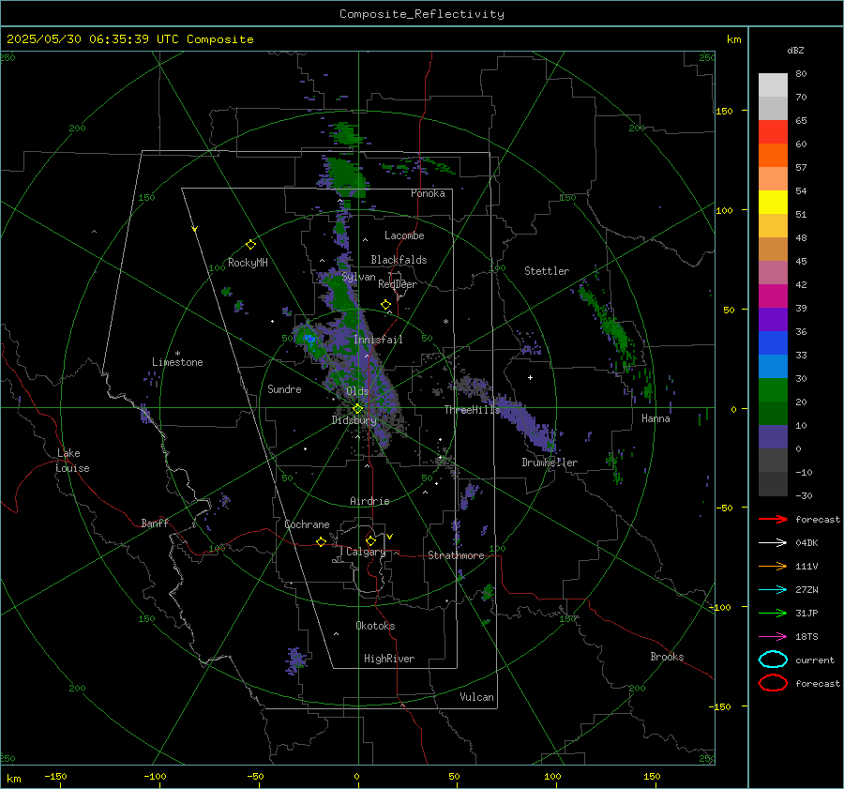Image resolution: width=844 pixels, height=789 pixels.
Task: Click the Okotoks label on map
Action: (375, 626)
